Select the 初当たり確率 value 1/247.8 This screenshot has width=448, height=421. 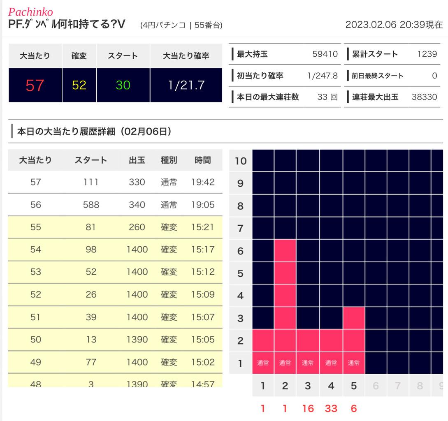323,76
